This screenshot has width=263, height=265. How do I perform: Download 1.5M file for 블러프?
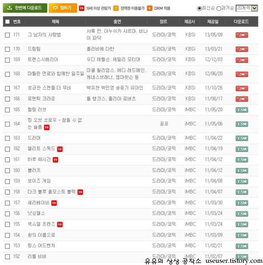coord(242,171)
